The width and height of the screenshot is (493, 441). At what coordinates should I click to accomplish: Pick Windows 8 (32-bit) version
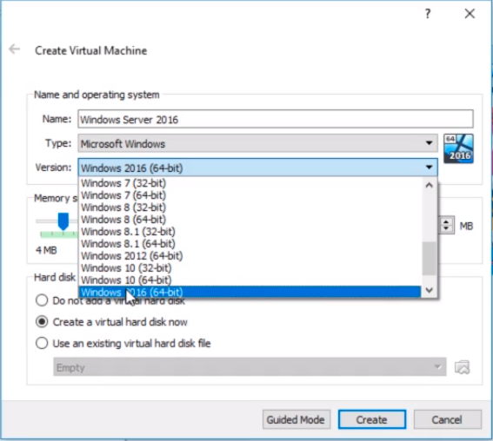click(250, 207)
